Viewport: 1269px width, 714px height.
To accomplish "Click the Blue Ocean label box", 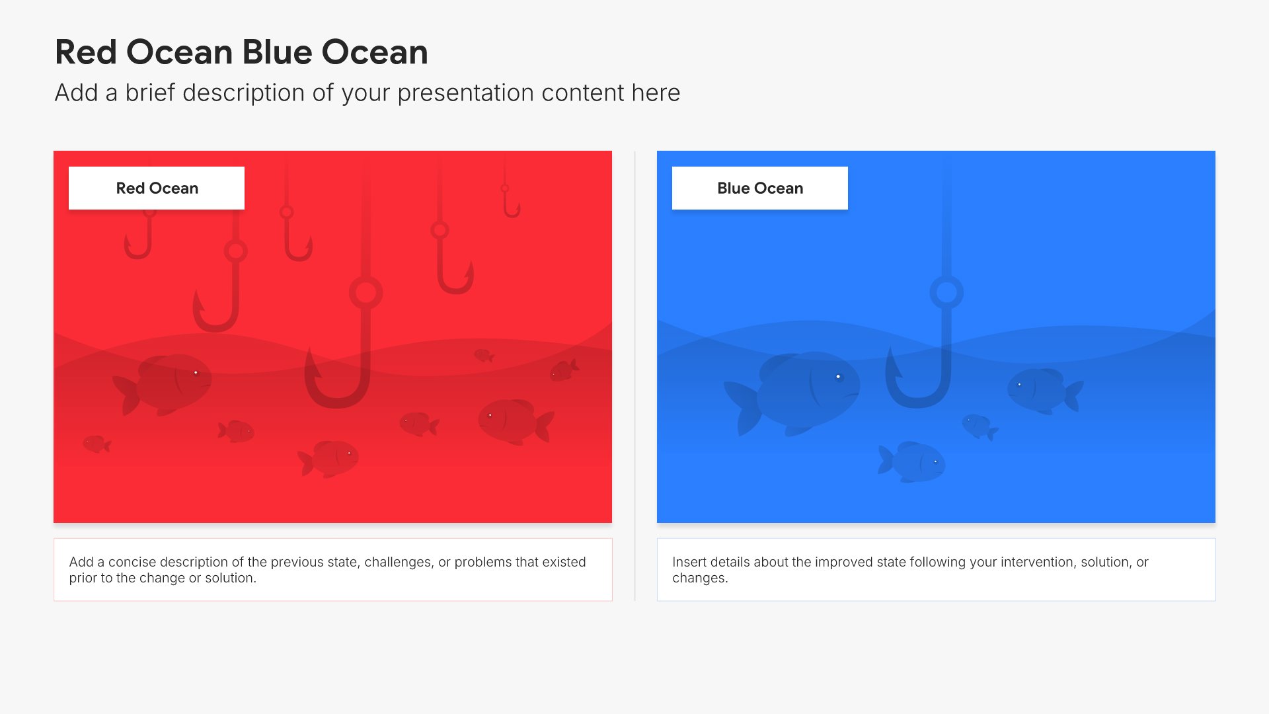I will click(x=760, y=188).
